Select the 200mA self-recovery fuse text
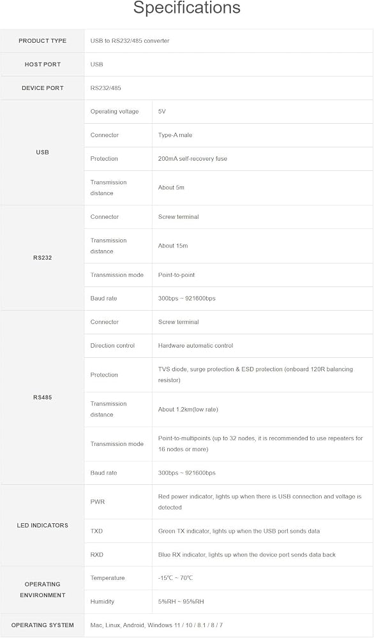374x638 pixels. 193,159
